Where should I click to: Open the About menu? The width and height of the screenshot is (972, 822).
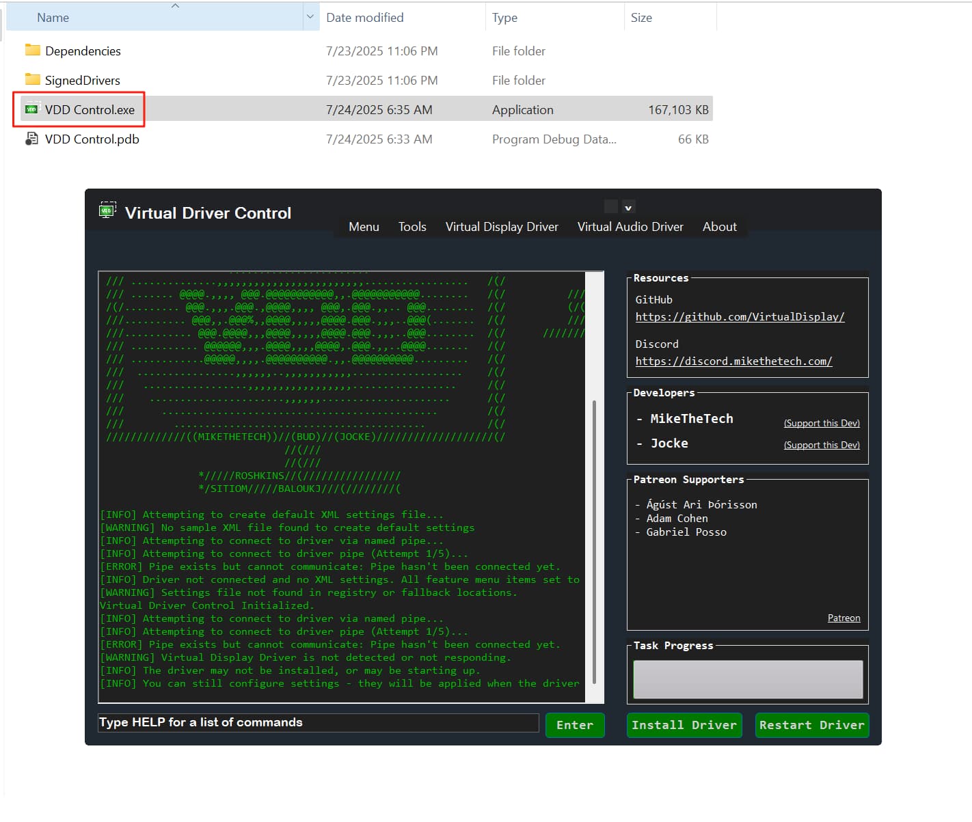719,227
